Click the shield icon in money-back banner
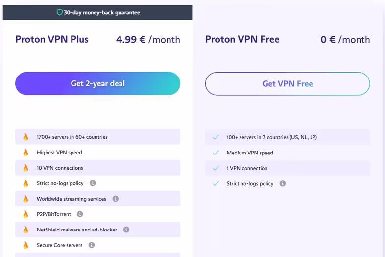Screen dimensions: 385x257 tap(59, 12)
